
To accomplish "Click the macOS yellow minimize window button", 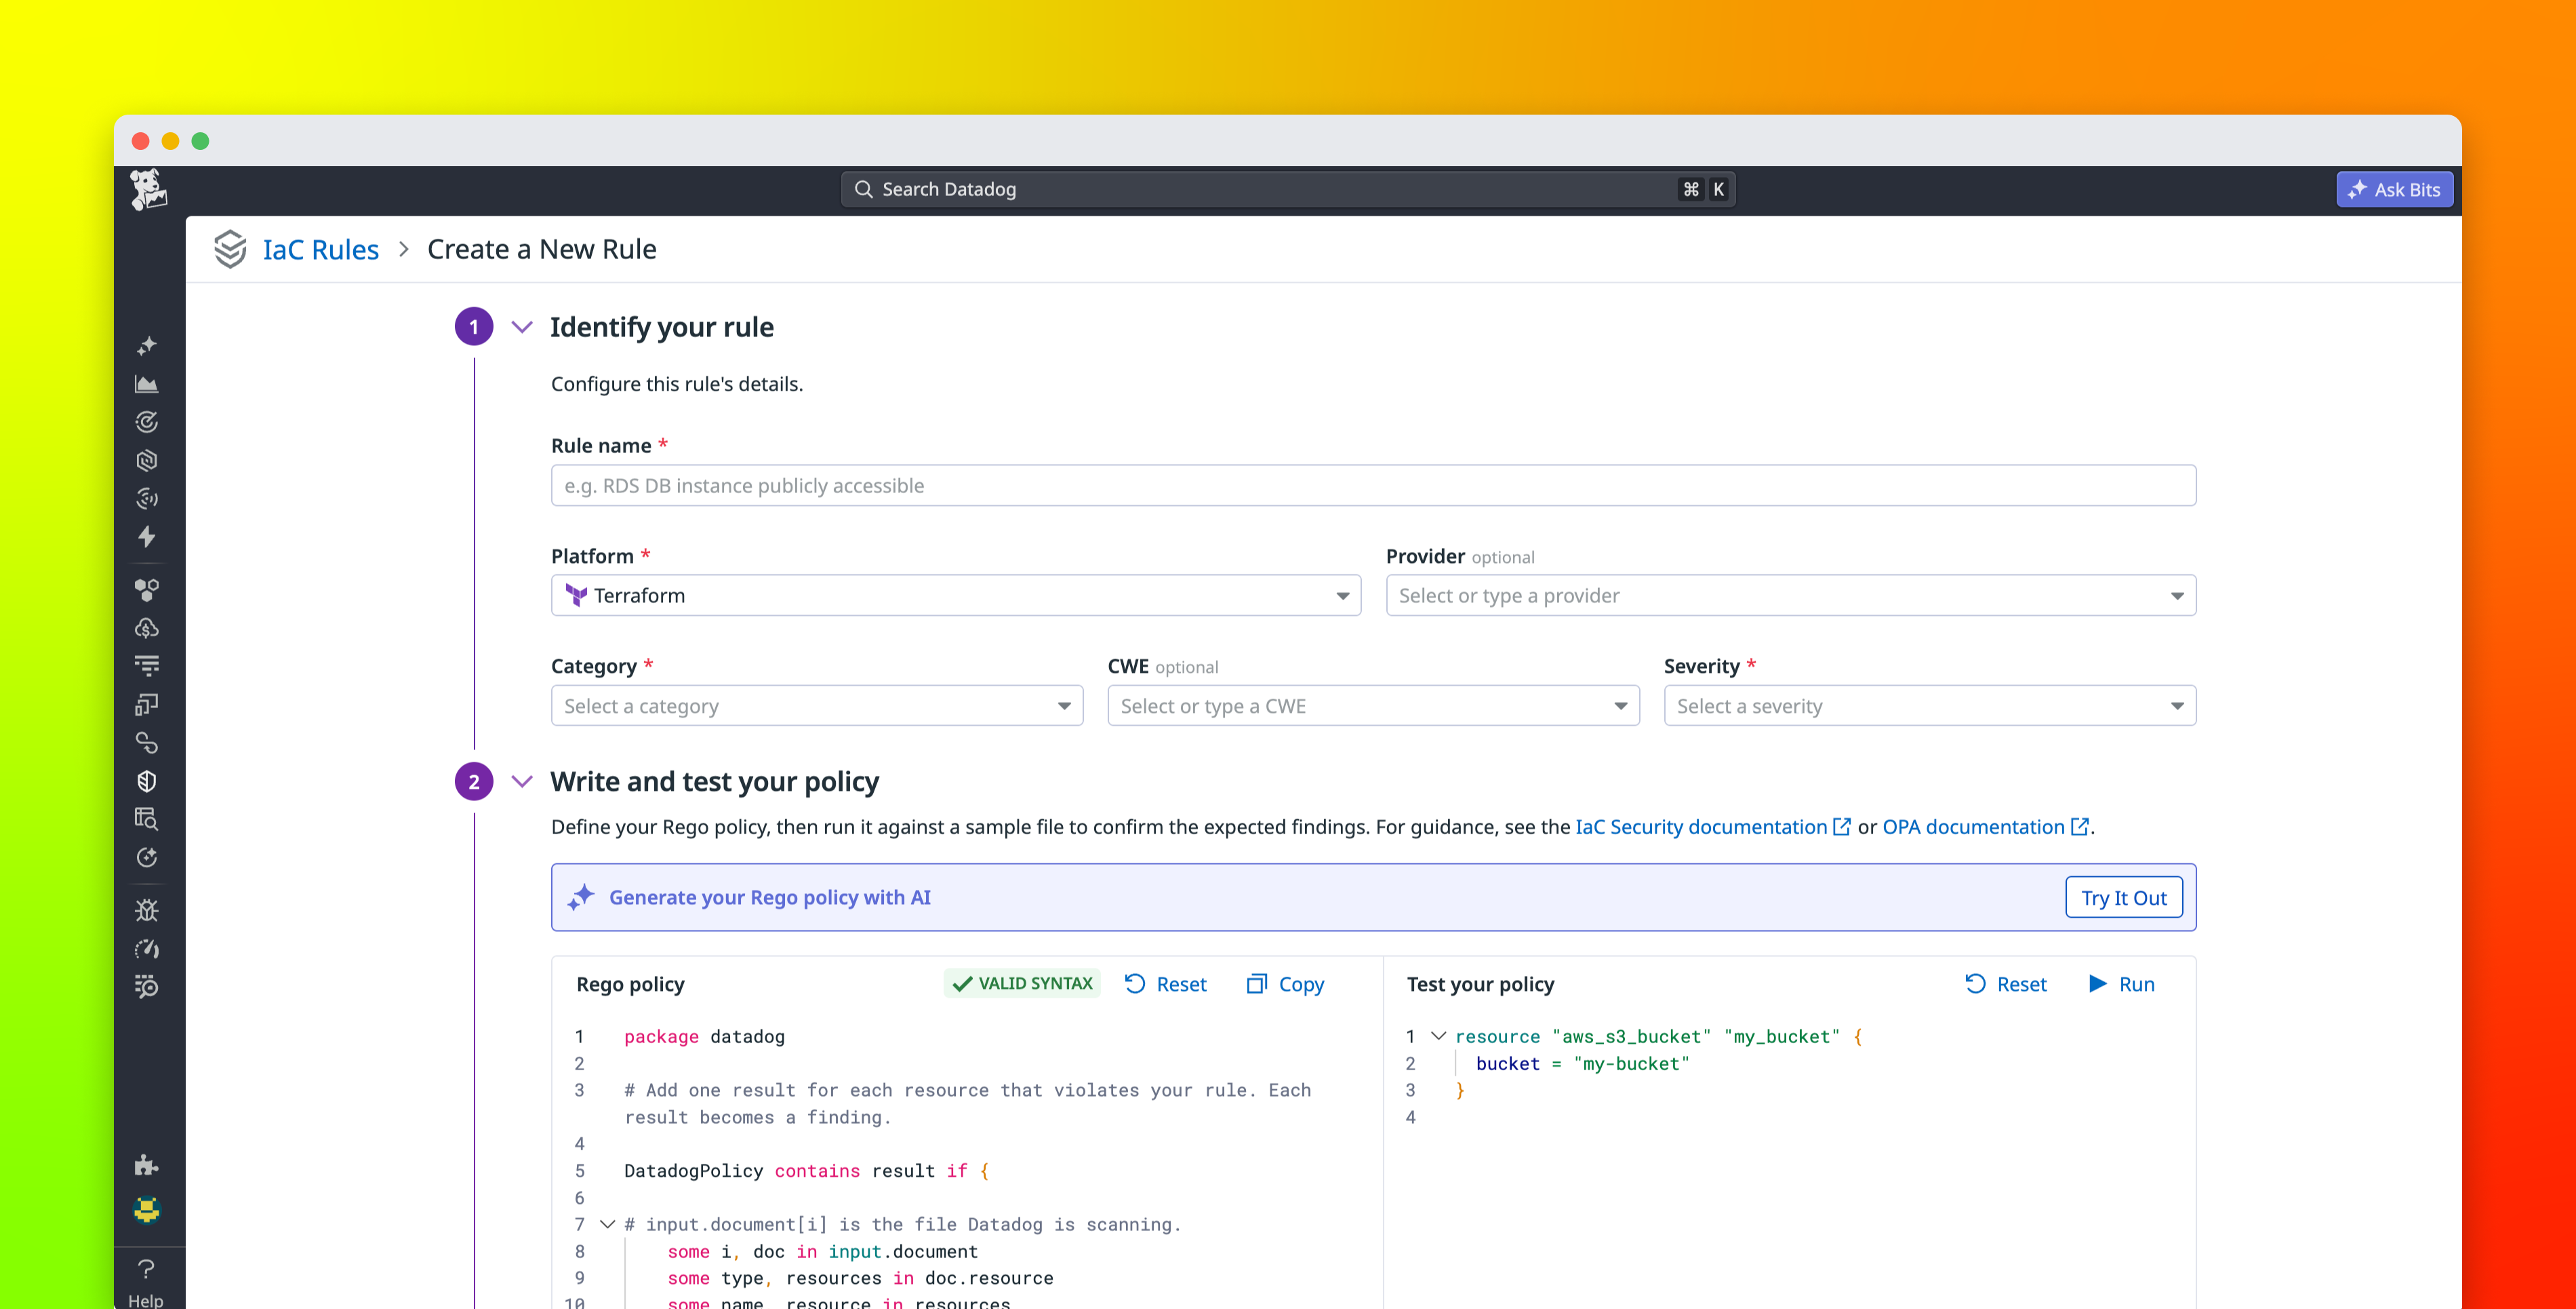I will click(x=170, y=141).
